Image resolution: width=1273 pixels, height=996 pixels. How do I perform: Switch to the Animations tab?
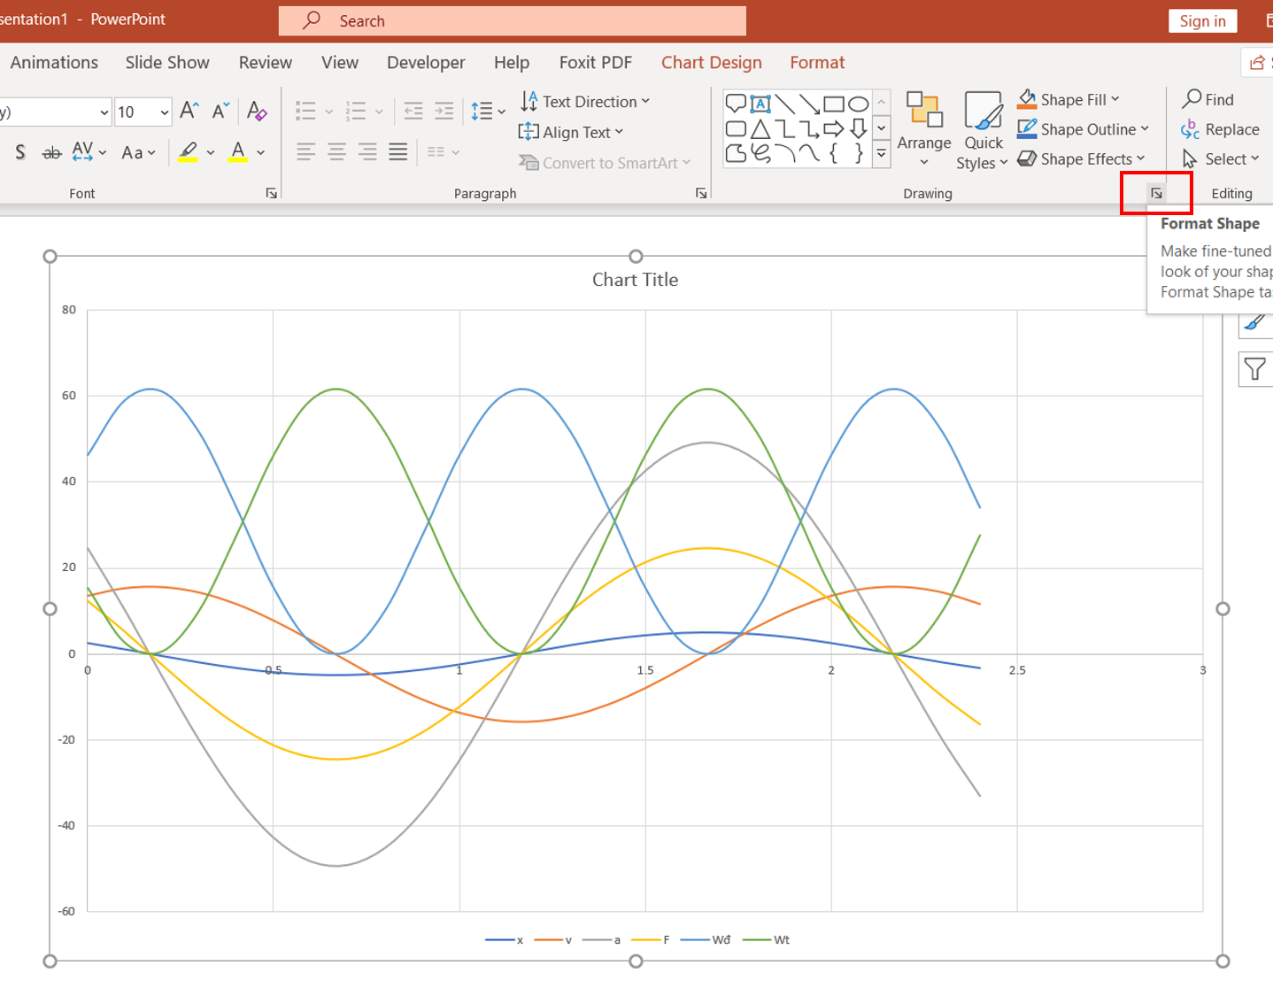pos(54,63)
